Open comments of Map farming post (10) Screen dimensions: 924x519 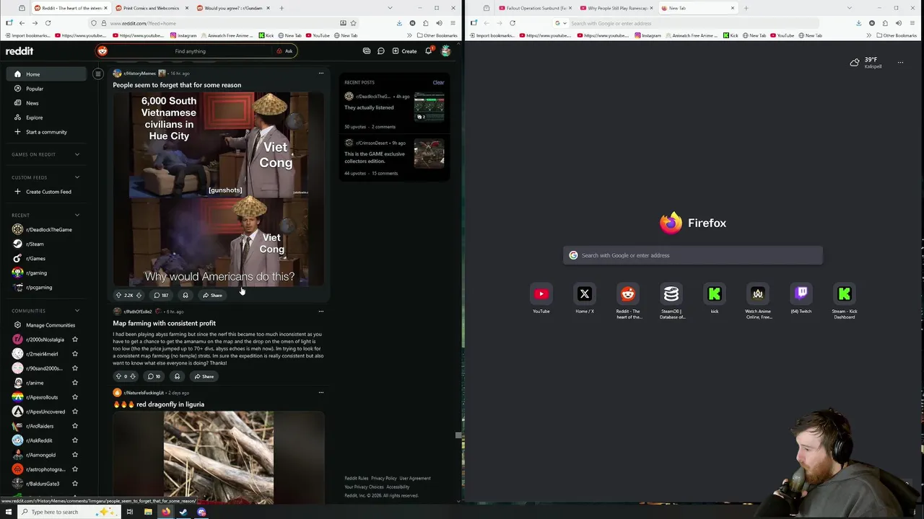click(154, 376)
